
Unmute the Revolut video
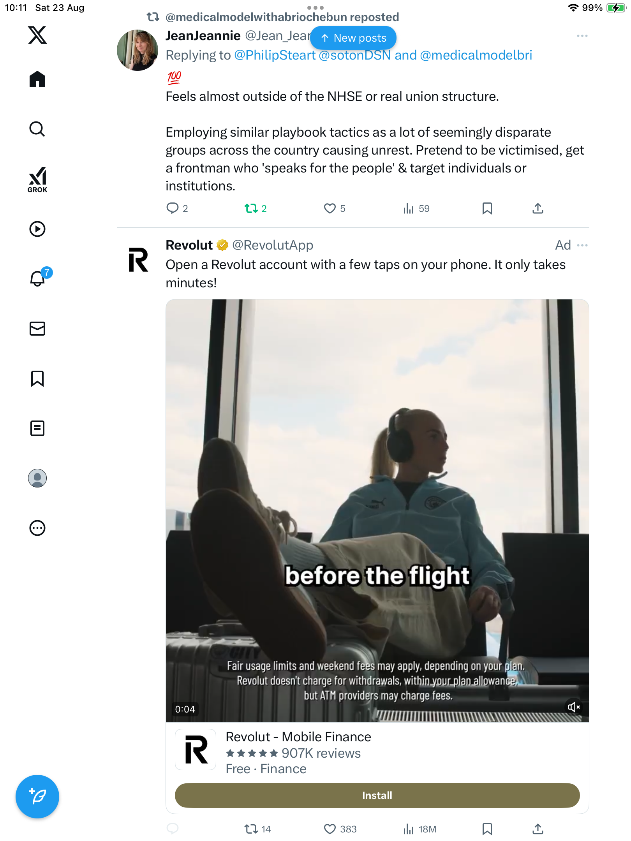pos(573,707)
